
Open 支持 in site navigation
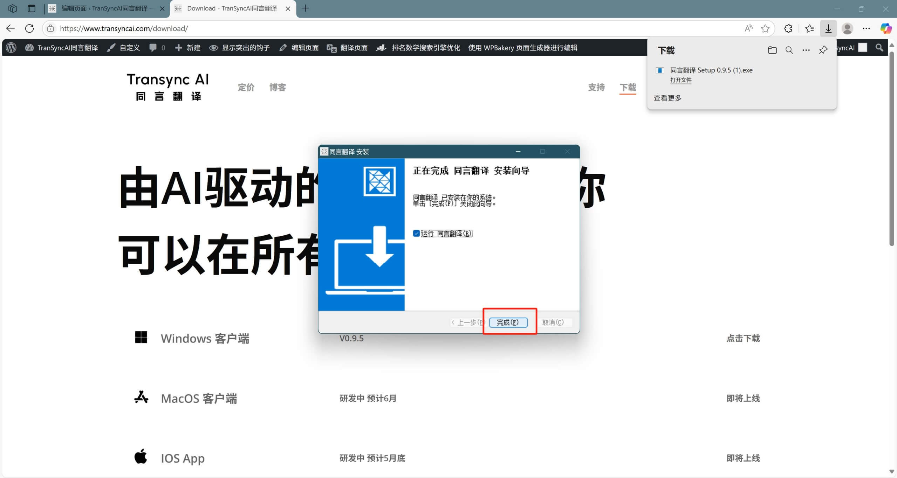(x=596, y=87)
